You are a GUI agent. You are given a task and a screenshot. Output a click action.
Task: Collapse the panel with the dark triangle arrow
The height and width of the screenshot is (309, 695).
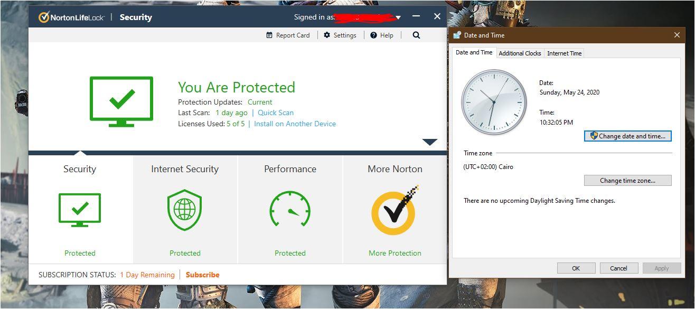pos(430,142)
